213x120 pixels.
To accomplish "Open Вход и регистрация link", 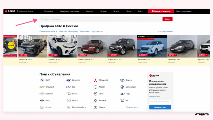I will (x=184, y=11).
